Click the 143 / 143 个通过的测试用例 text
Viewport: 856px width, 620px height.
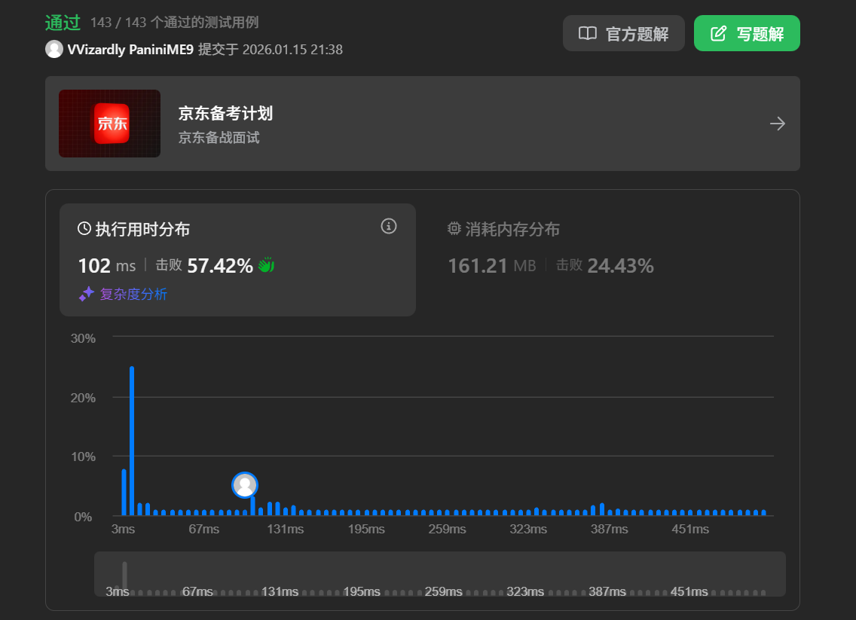[x=175, y=23]
